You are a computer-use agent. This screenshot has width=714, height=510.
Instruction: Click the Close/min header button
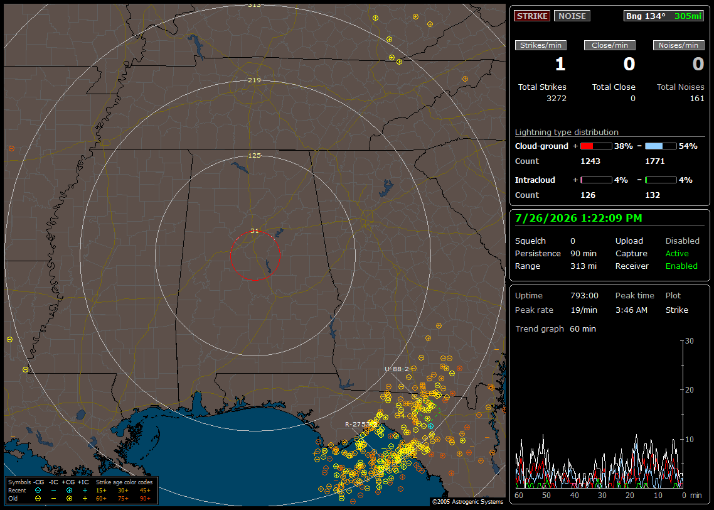(610, 45)
